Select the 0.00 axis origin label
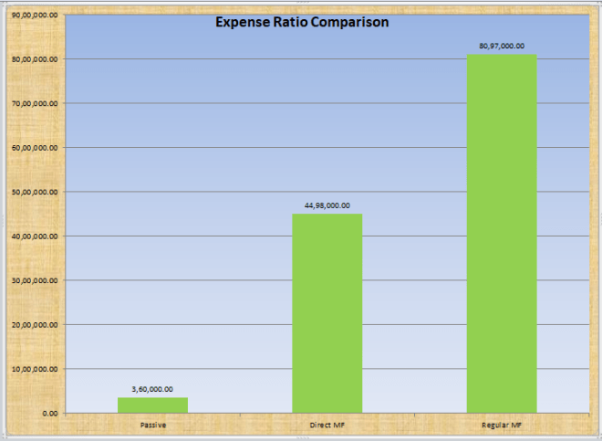Screen dimensions: 602x441 pyautogui.click(x=49, y=414)
